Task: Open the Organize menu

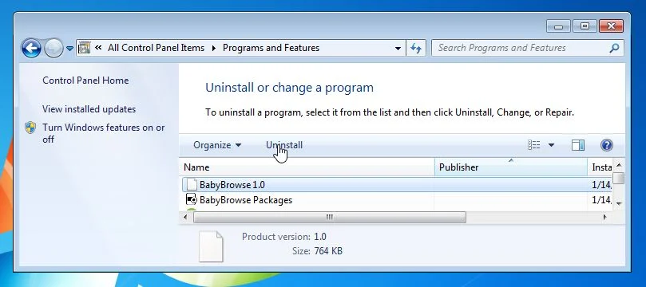Action: 217,145
